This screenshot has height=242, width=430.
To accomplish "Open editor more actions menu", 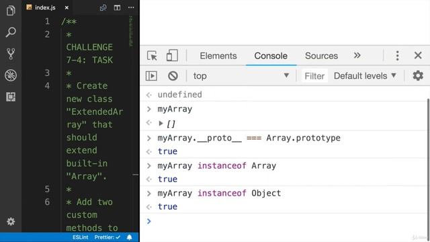I will pyautogui.click(x=131, y=7).
